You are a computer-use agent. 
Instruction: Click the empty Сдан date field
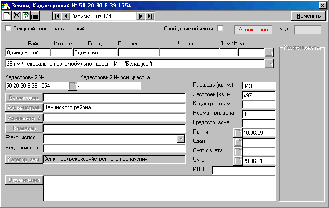[x=259, y=142]
